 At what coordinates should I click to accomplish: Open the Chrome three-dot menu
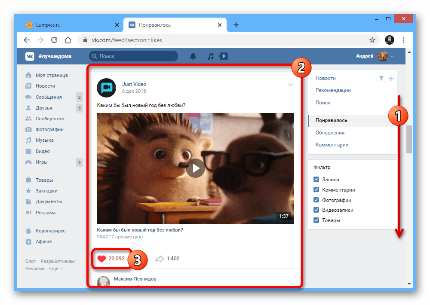point(403,40)
